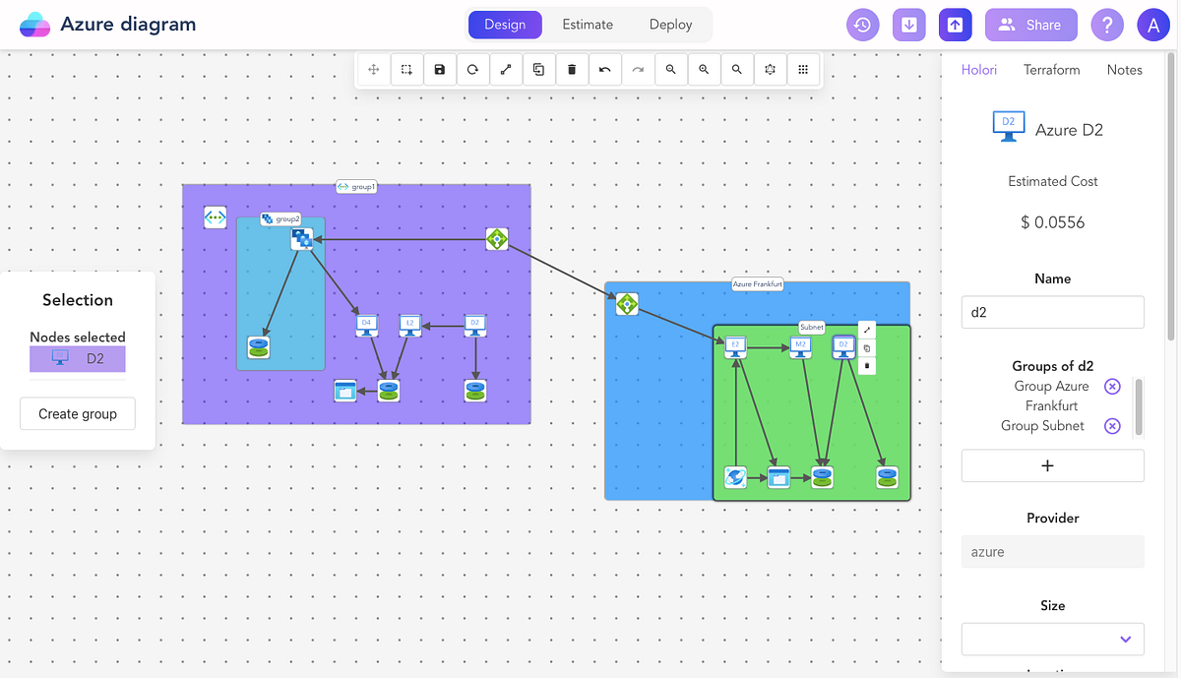Activate the rectangular selection tool
The image size is (1181, 678).
click(406, 69)
